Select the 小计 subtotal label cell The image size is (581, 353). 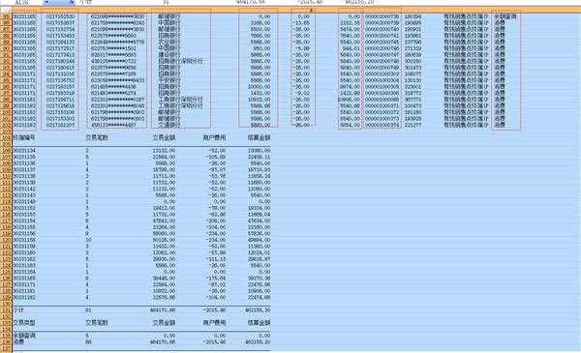[18, 309]
